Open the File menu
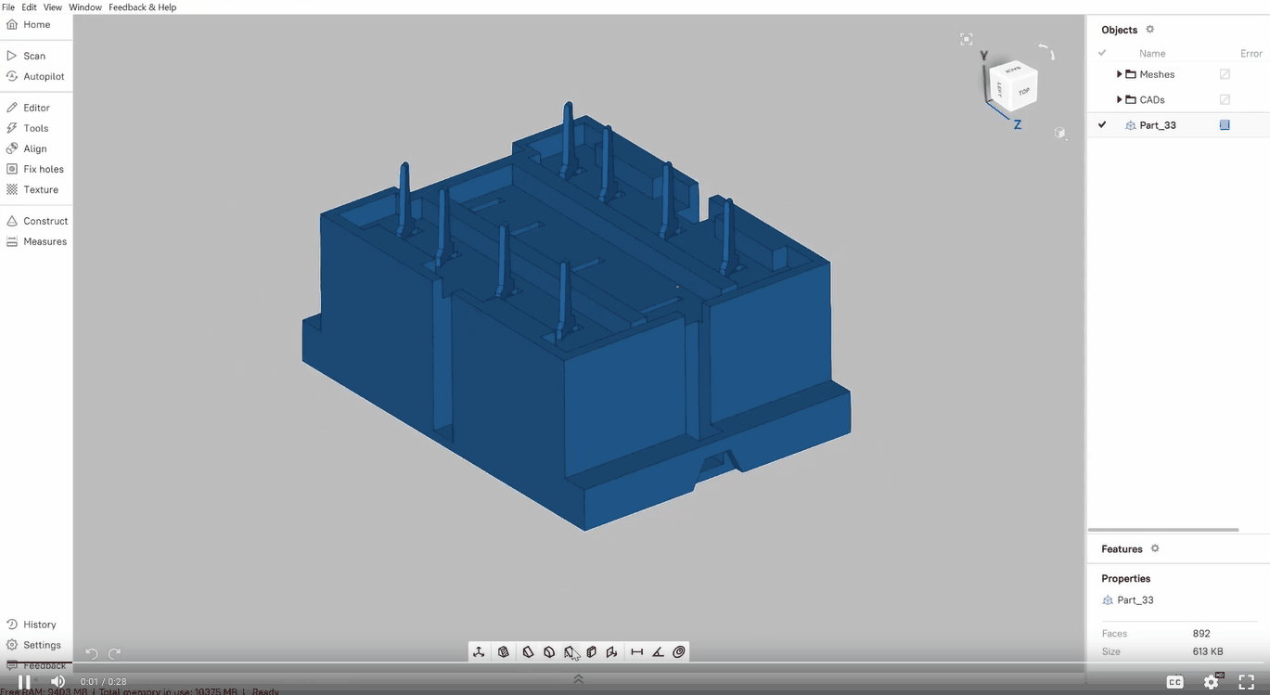Screen dimensions: 1270x695 8,6
